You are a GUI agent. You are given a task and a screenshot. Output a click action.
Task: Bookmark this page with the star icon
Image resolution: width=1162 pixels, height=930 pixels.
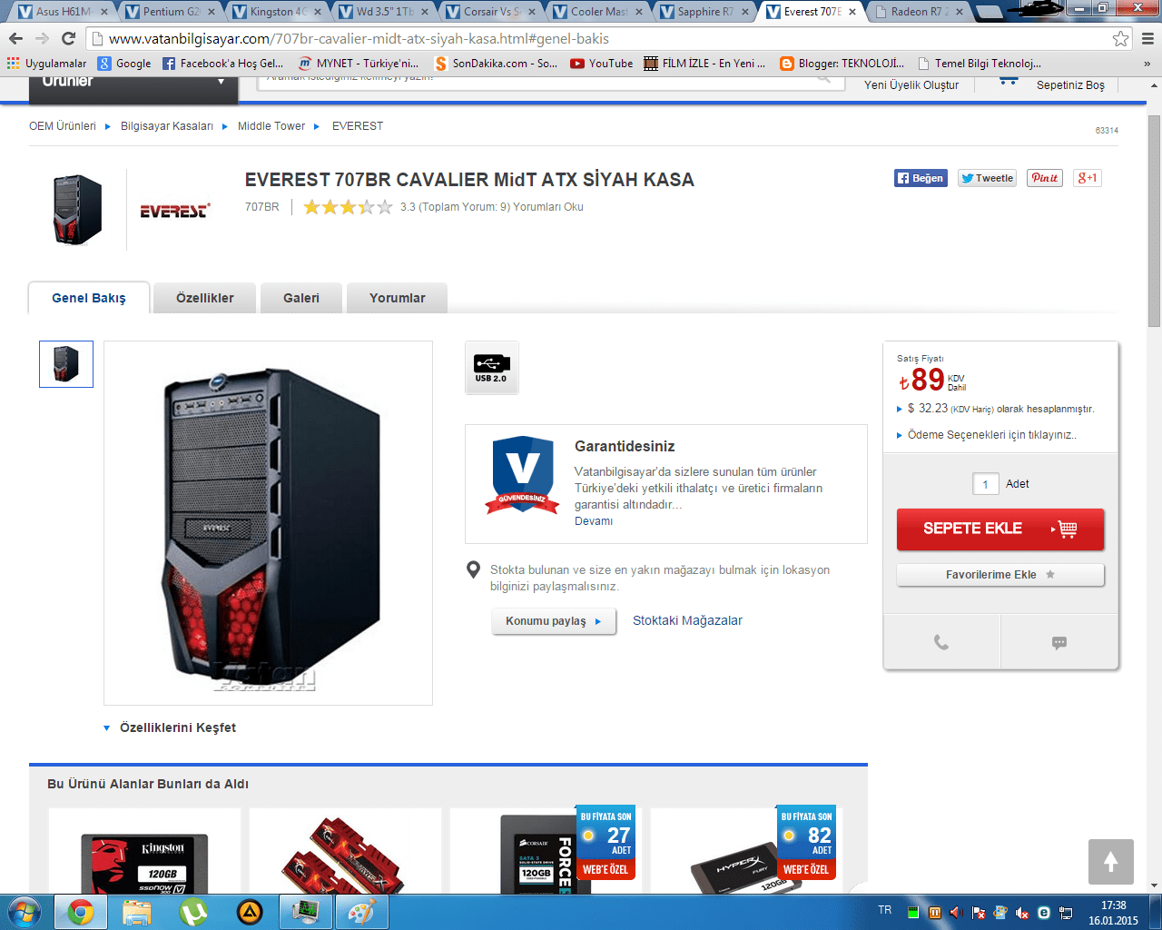(x=1121, y=38)
